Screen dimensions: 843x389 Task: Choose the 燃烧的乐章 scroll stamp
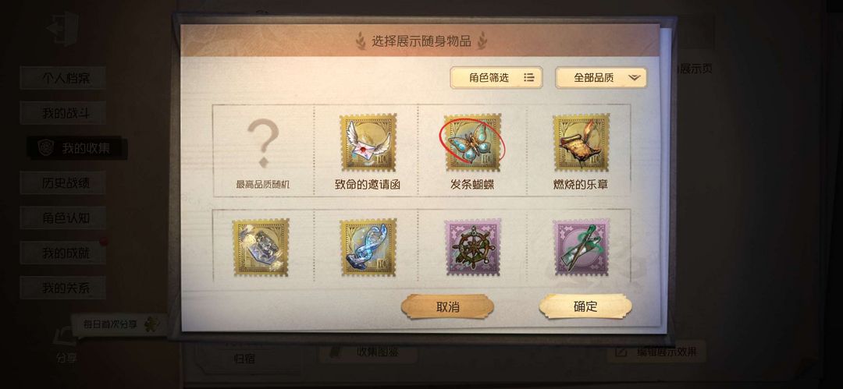pos(582,143)
